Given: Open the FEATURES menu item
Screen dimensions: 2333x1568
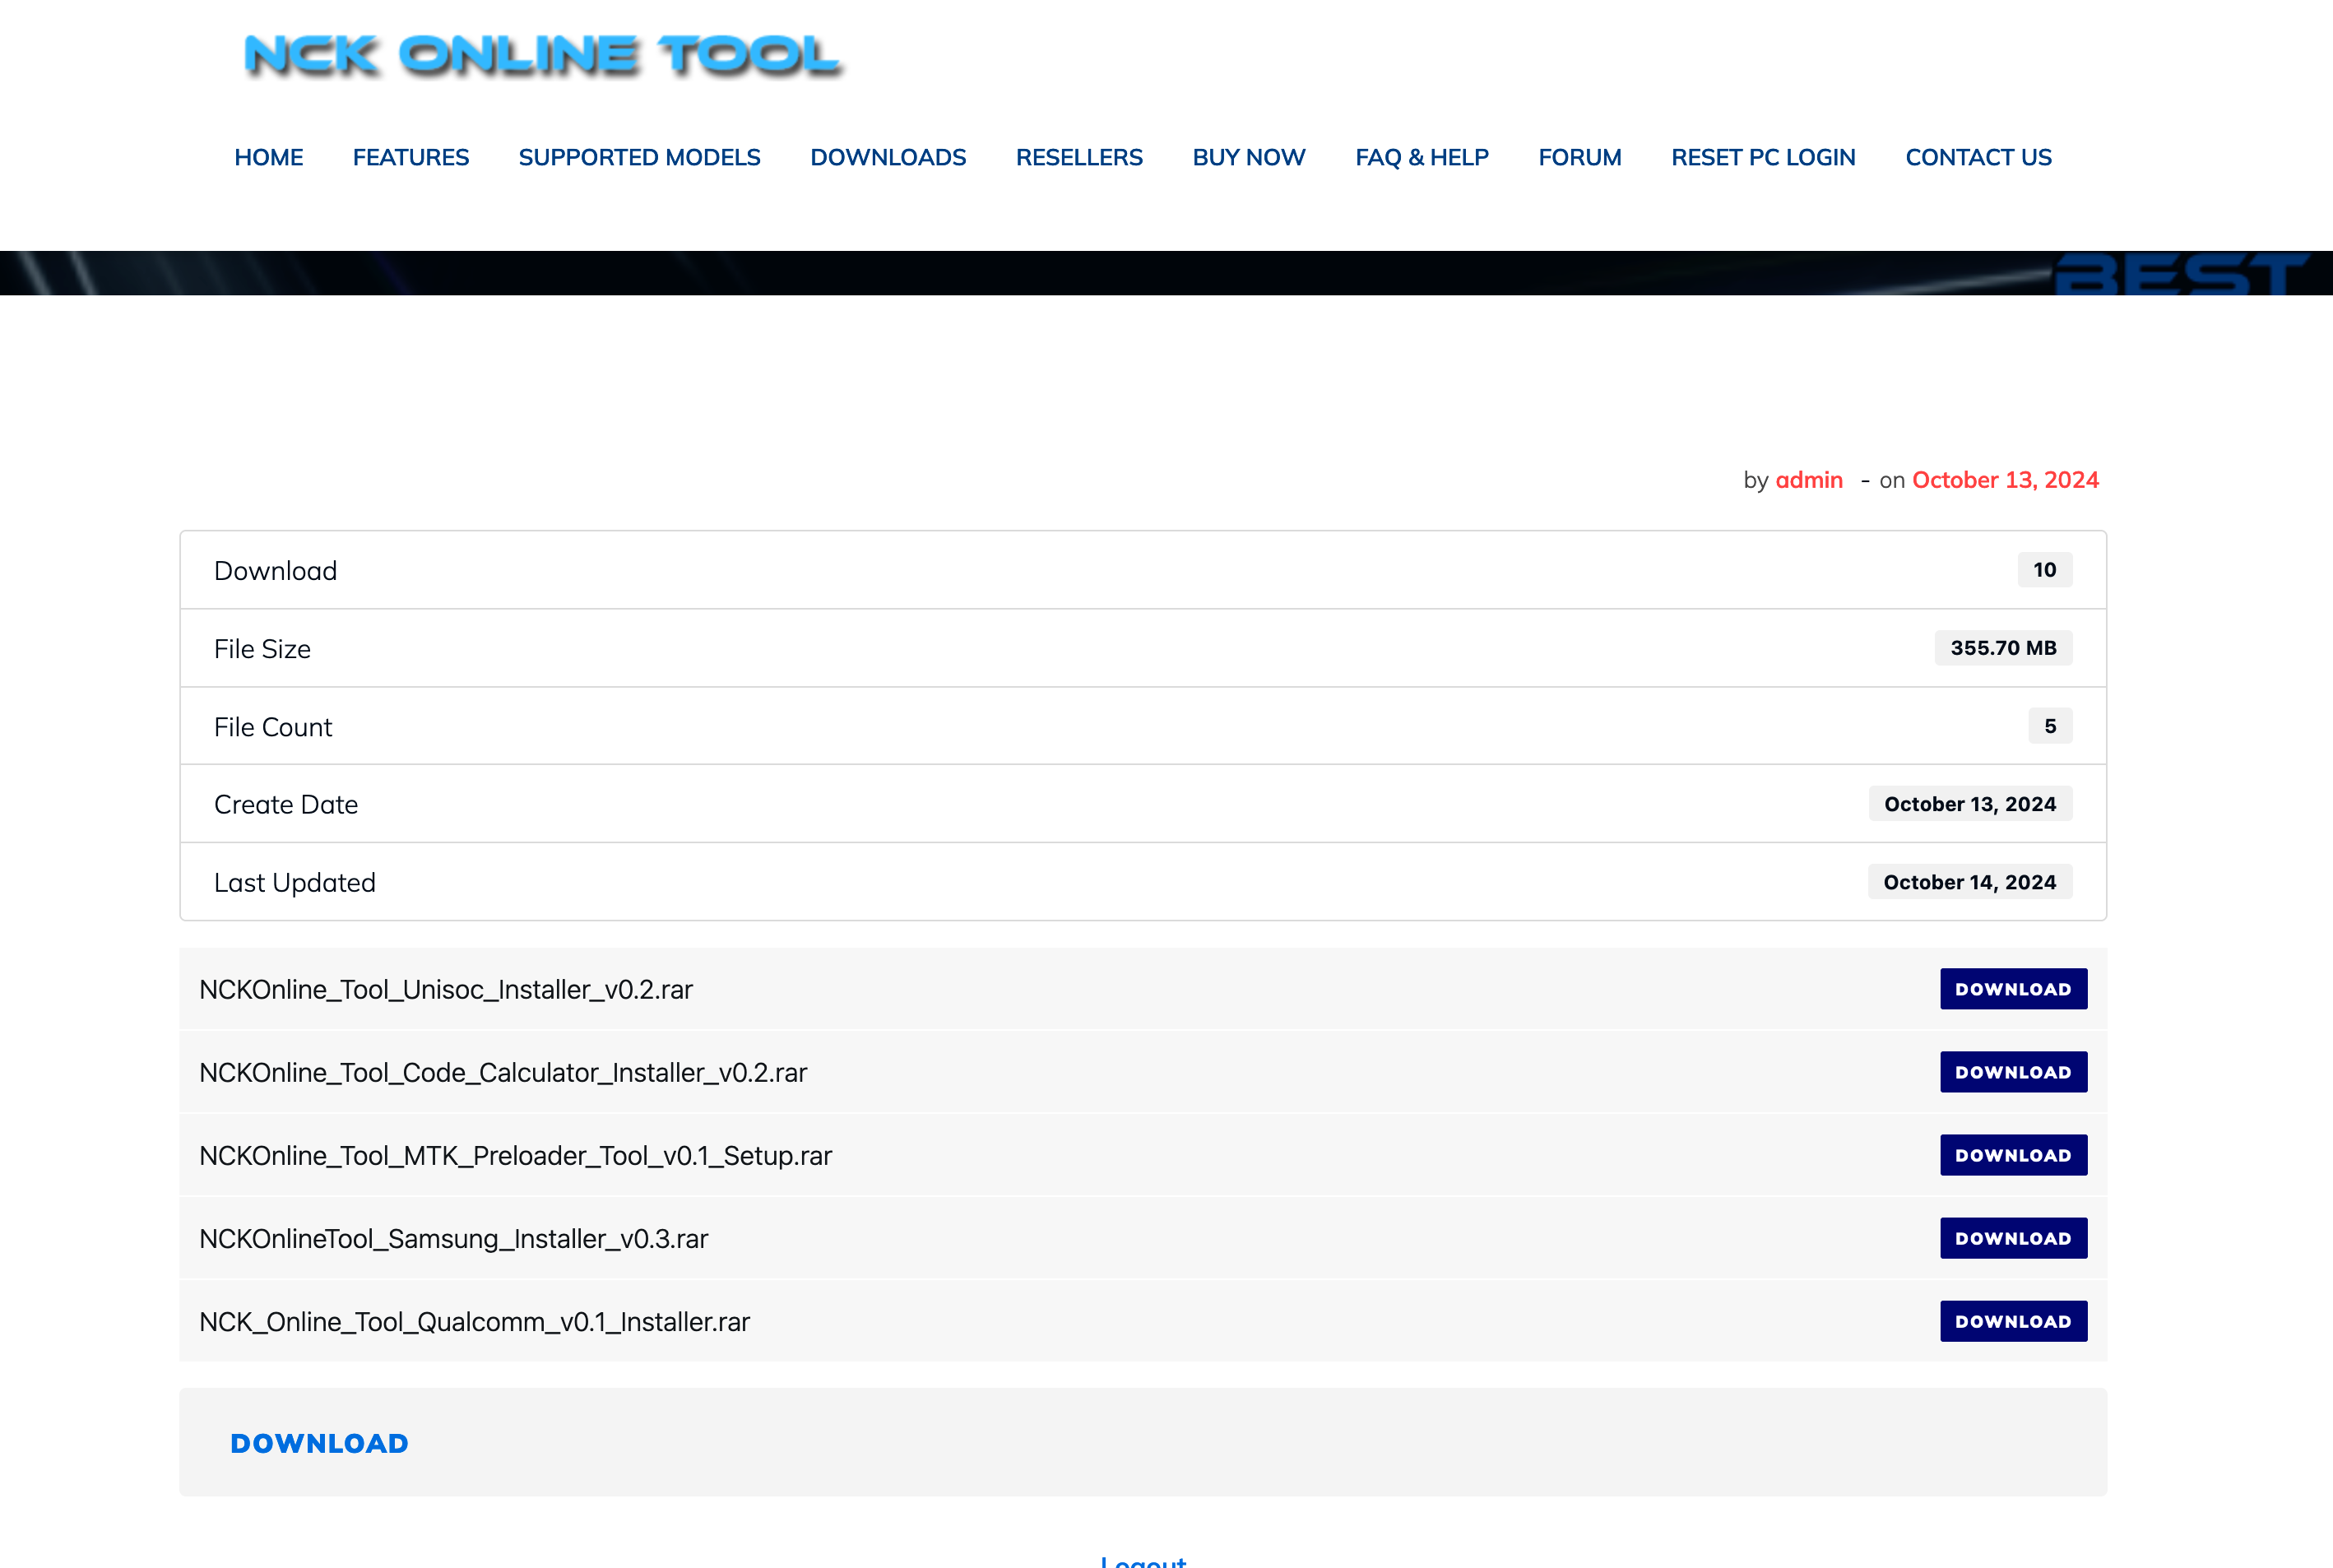Looking at the screenshot, I should coord(410,157).
